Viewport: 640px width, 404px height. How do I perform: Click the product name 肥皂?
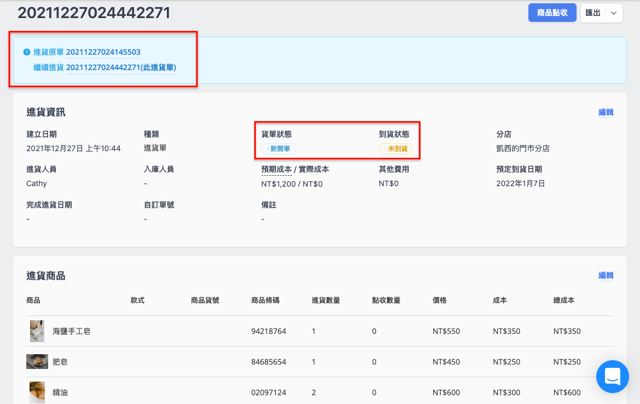60,362
